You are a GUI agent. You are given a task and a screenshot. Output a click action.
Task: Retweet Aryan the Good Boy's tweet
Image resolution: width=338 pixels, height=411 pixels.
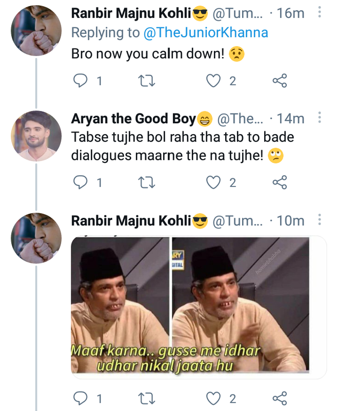[147, 182]
